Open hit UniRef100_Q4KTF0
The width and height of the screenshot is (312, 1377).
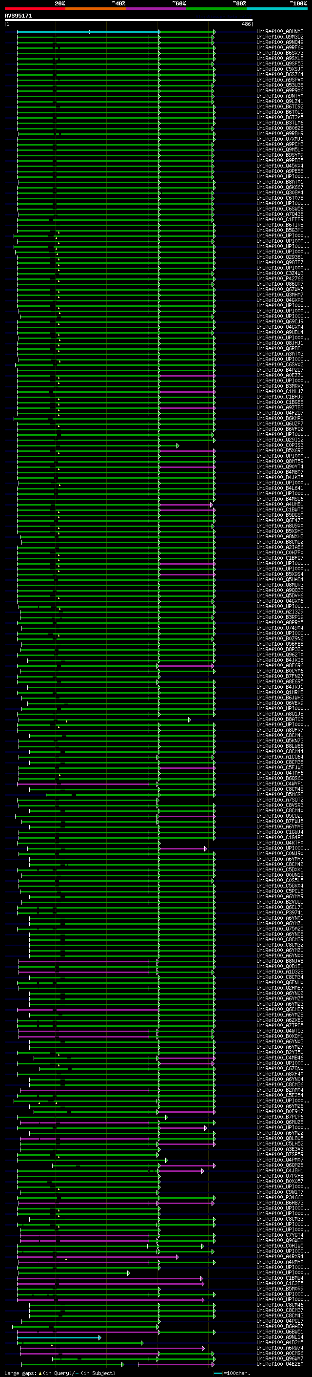(x=280, y=843)
